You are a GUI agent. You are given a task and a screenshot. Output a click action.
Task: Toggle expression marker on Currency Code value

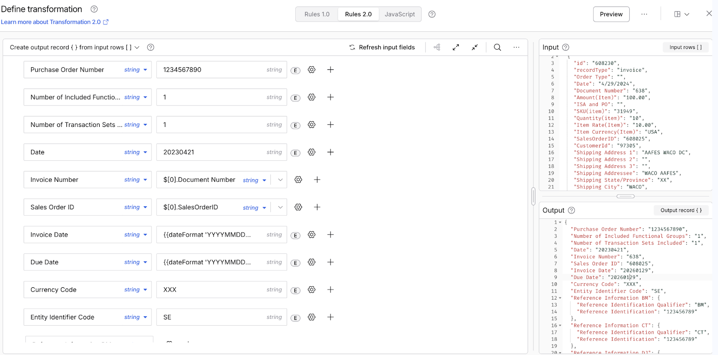click(x=295, y=290)
